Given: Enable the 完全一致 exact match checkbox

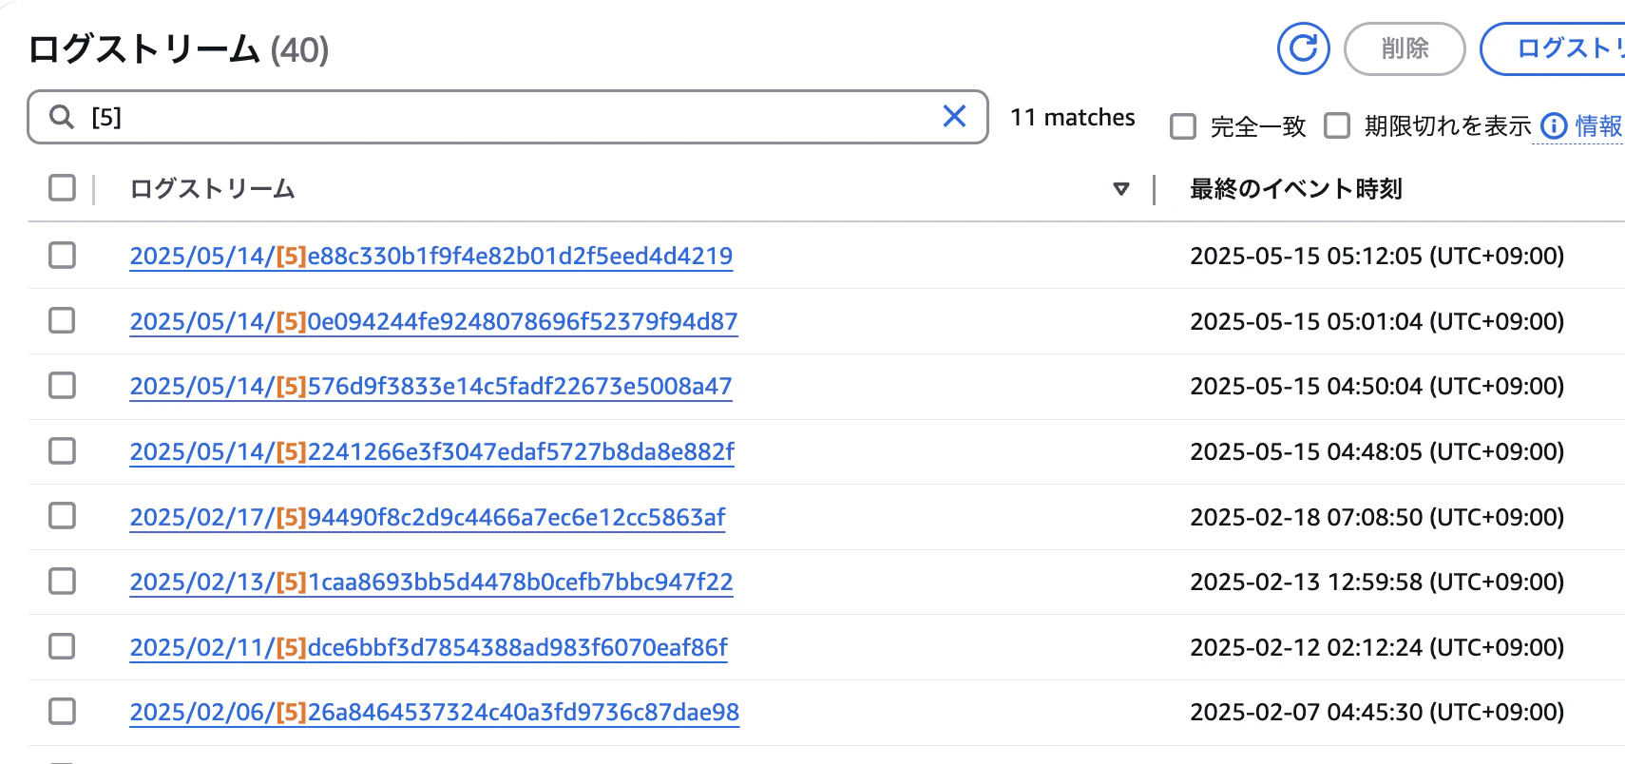Looking at the screenshot, I should click(1183, 126).
